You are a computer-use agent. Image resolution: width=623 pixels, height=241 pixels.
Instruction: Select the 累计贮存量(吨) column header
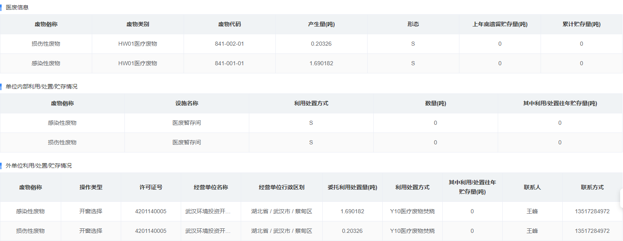(581, 24)
